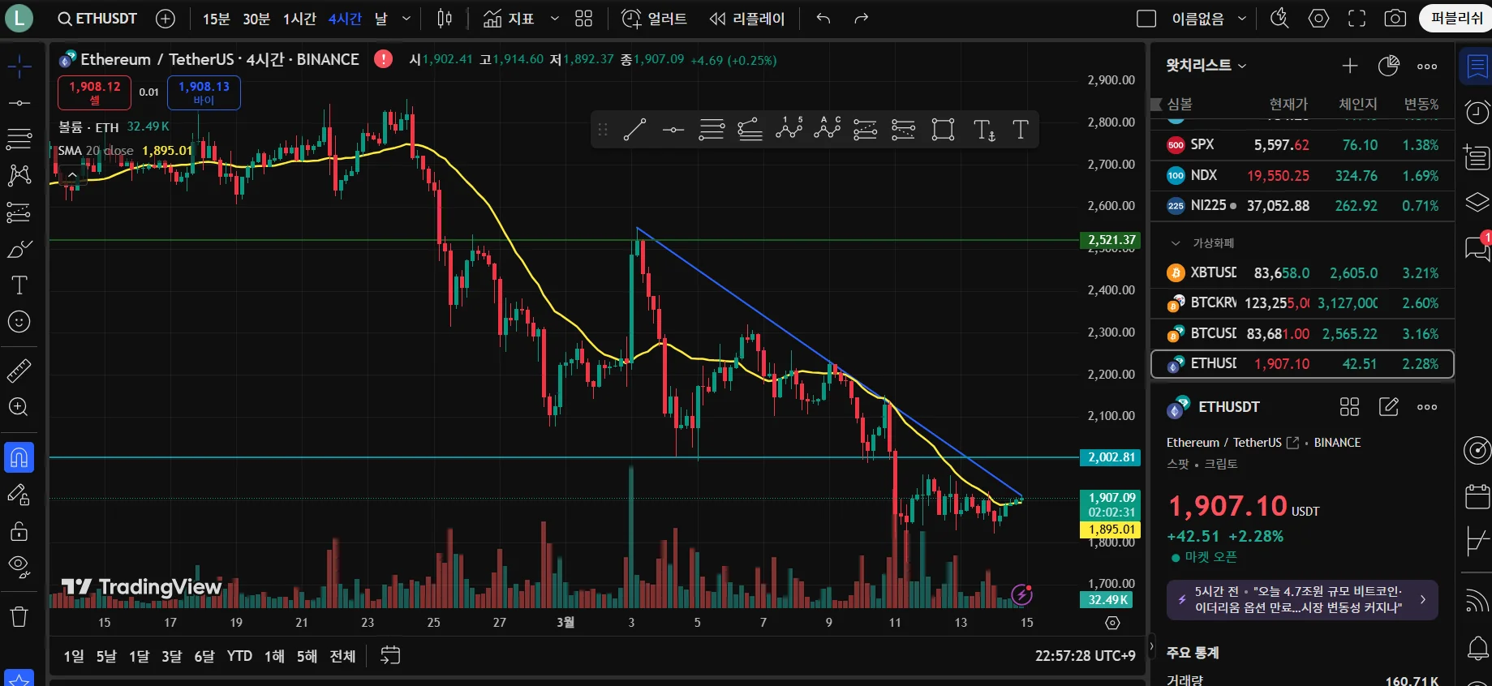Toggle the watchlist panel in right sidebar
The image size is (1492, 686).
(1477, 66)
